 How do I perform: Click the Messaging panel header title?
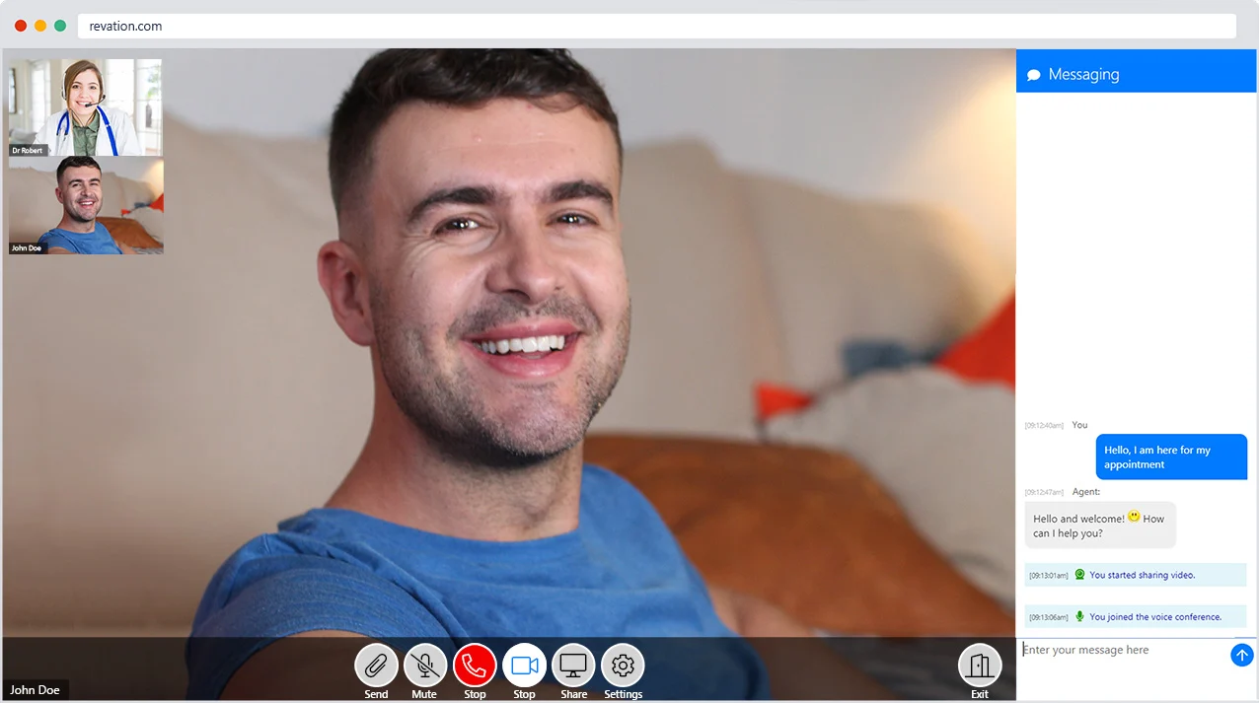coord(1083,75)
